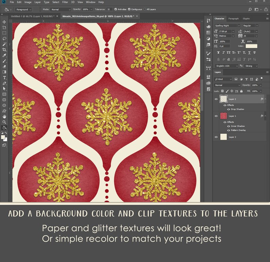The width and height of the screenshot is (270, 262).
Task: Open the Creative Cloud Libraries icon
Action: 208,83
